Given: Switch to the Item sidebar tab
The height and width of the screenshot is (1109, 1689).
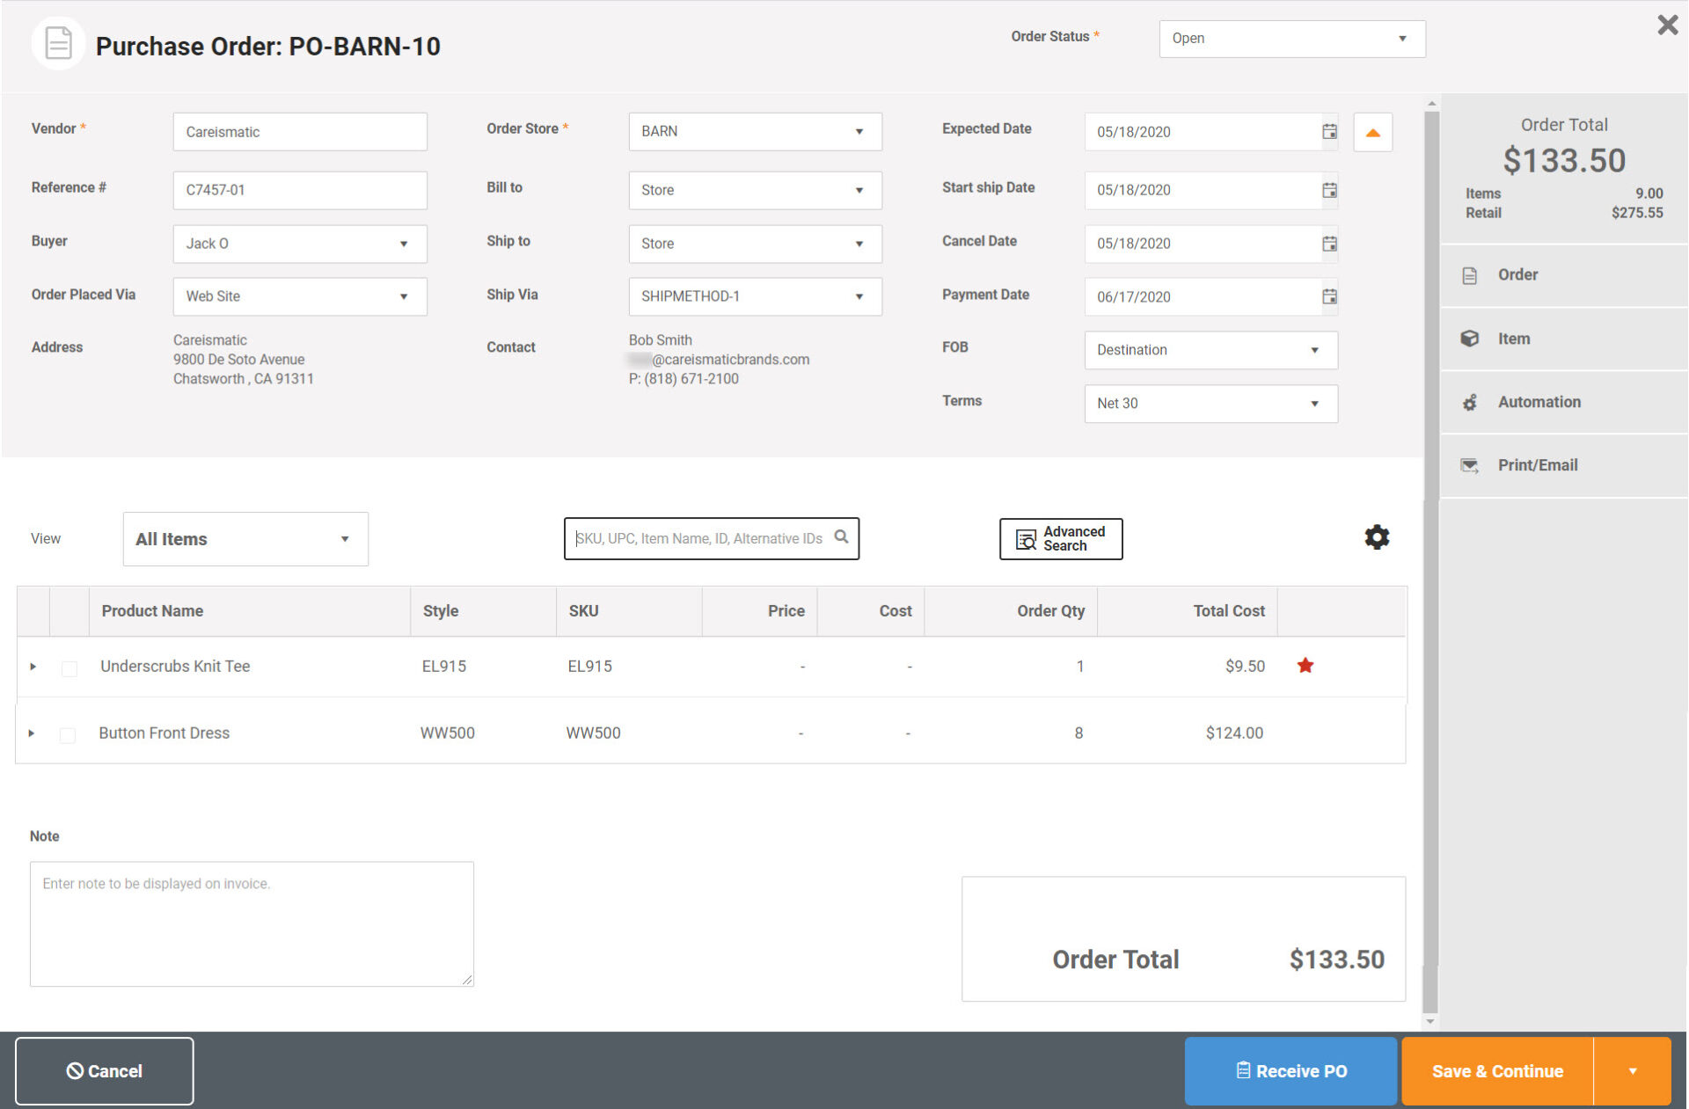Looking at the screenshot, I should click(1563, 339).
